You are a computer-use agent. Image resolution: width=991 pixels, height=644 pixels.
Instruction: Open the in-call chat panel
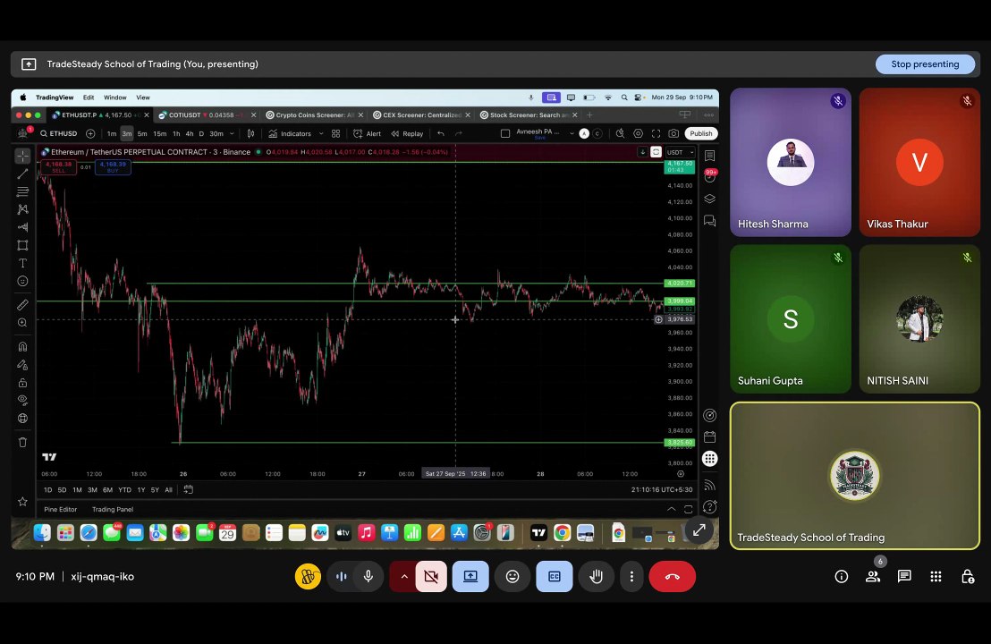pyautogui.click(x=904, y=576)
